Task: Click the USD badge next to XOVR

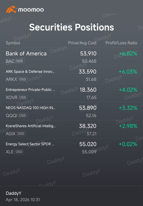Action: pyautogui.click(x=23, y=97)
